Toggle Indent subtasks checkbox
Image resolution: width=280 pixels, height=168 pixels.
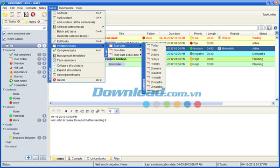pyautogui.click(x=4, y=39)
